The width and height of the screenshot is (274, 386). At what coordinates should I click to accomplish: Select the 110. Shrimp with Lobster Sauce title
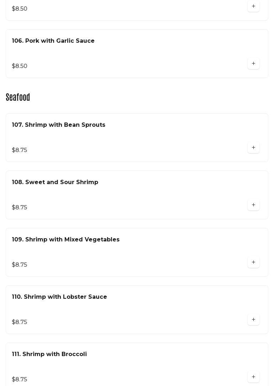59,297
